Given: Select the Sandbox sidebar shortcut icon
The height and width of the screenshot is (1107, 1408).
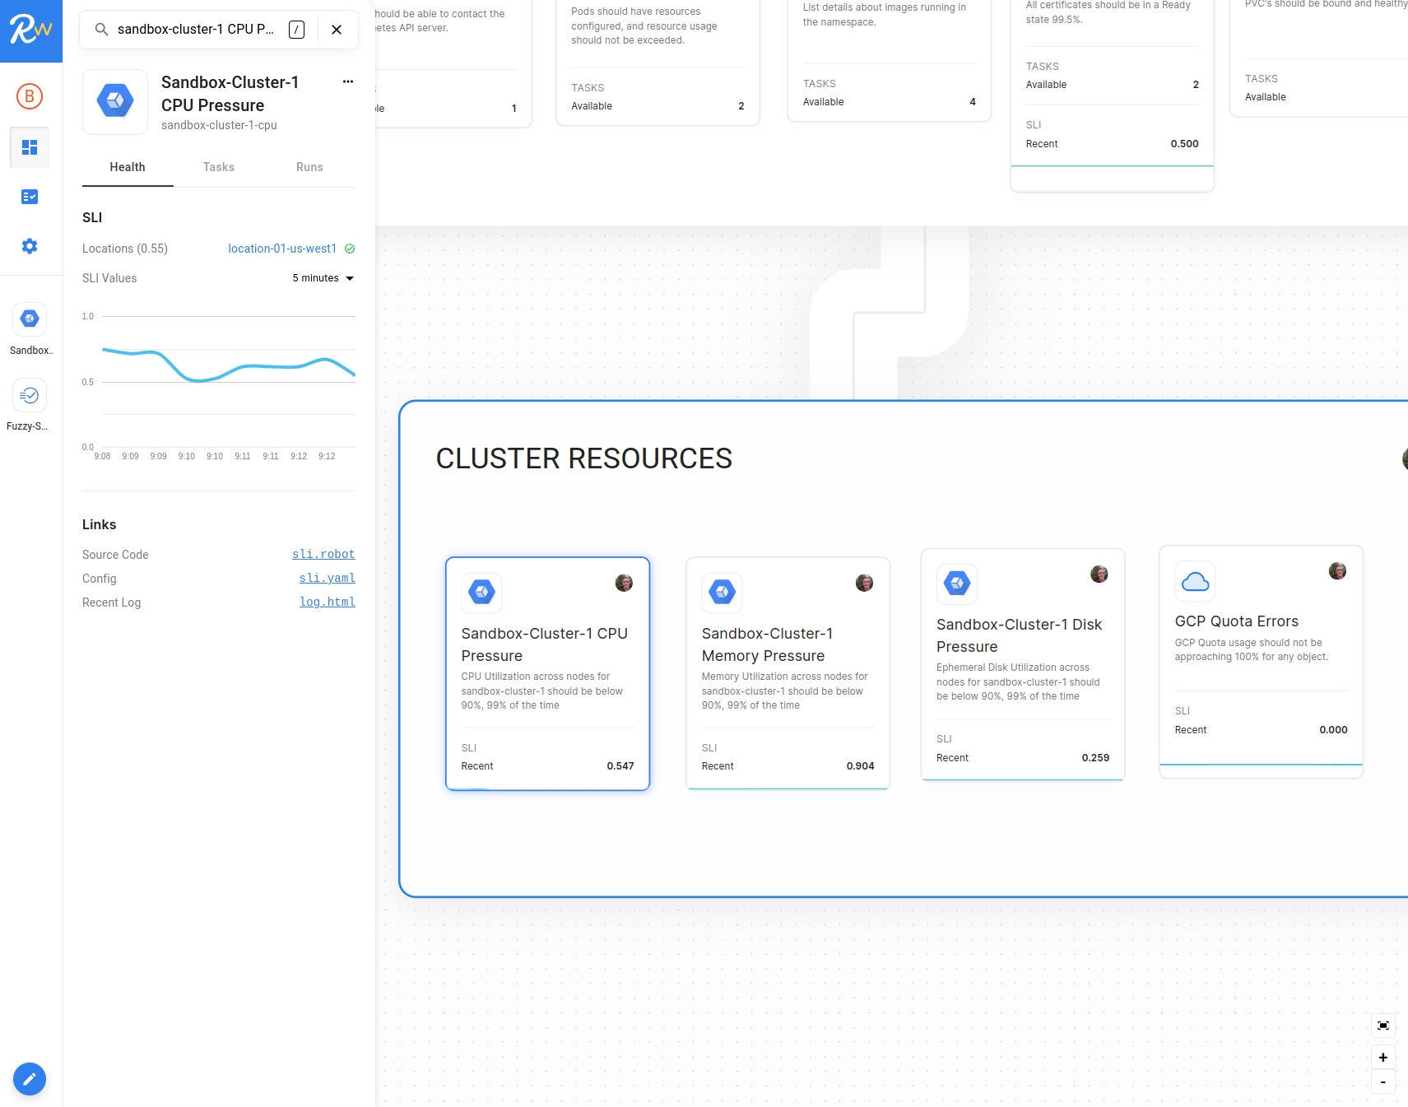Looking at the screenshot, I should point(30,319).
